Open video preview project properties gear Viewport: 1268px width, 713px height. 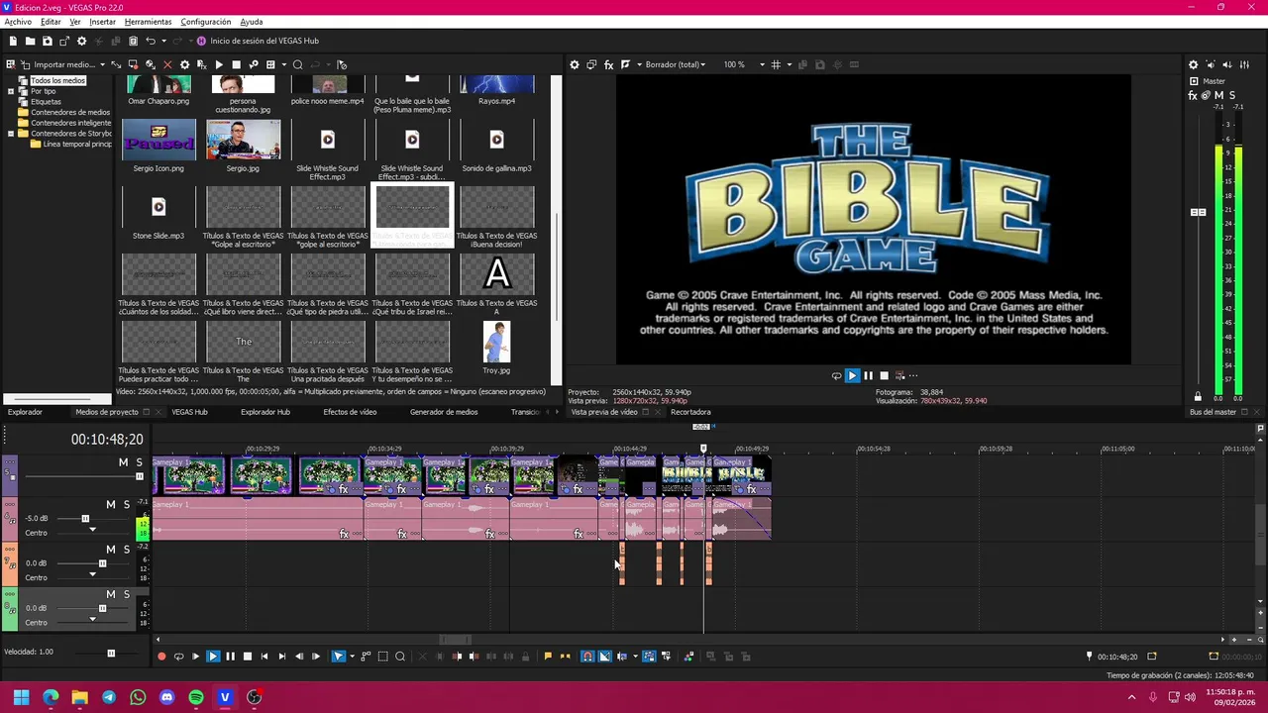click(574, 64)
